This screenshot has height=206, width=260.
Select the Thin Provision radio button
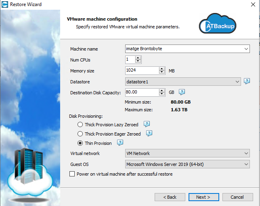(x=80, y=143)
